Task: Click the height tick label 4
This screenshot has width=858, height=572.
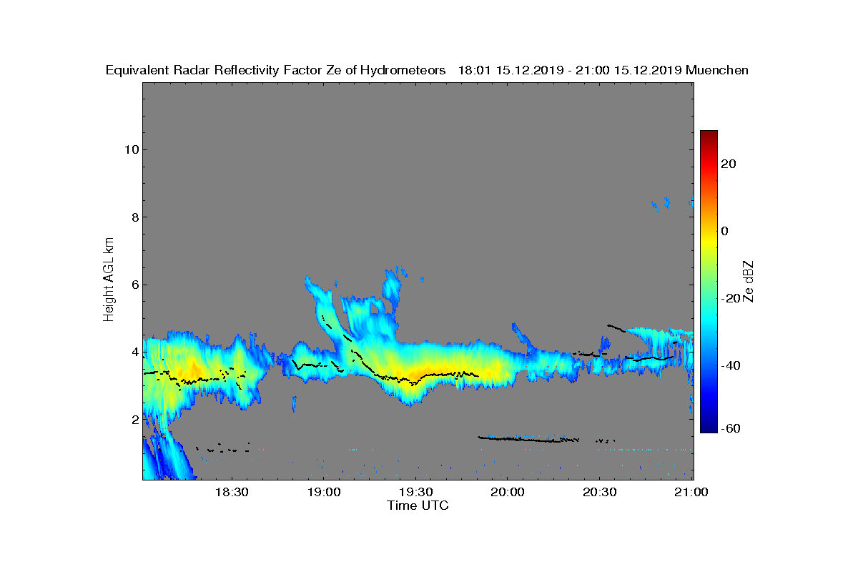Action: [134, 352]
